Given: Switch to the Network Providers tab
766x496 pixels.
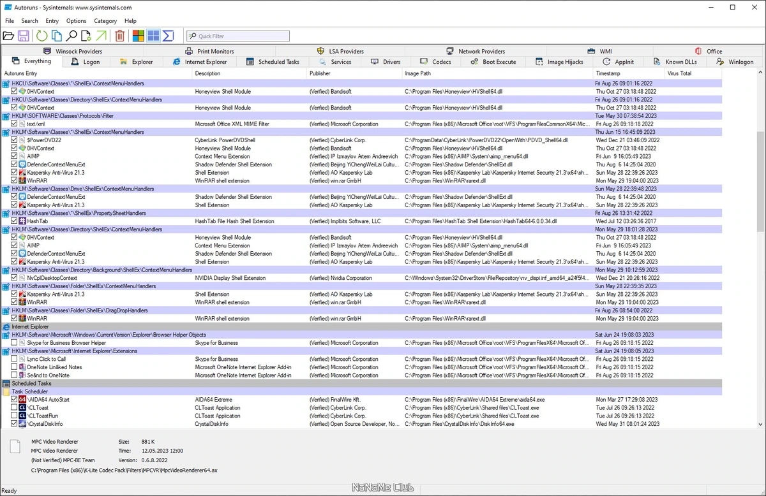Looking at the screenshot, I should click(476, 51).
